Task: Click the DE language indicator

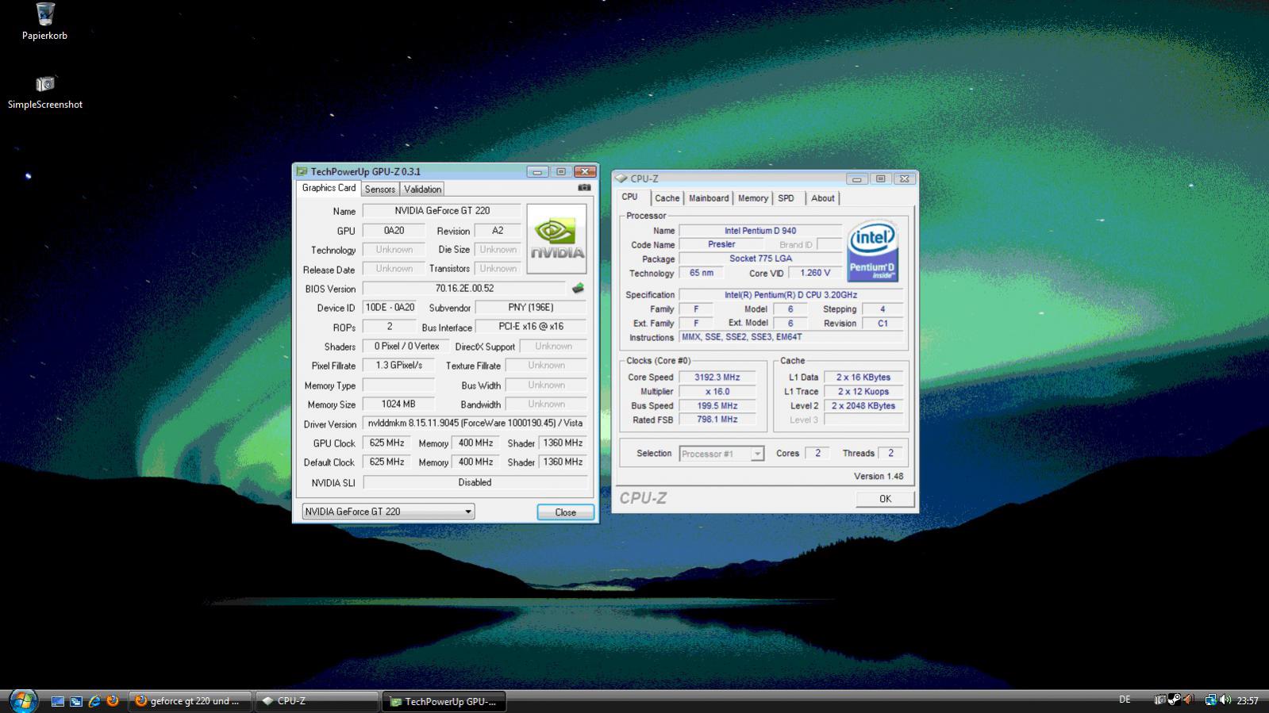Action: [x=1125, y=700]
